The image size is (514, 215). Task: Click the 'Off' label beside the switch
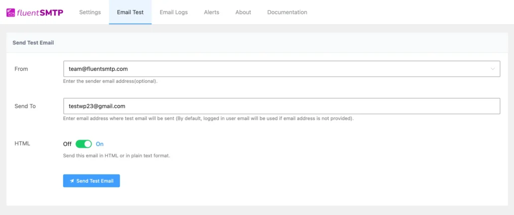coord(67,144)
